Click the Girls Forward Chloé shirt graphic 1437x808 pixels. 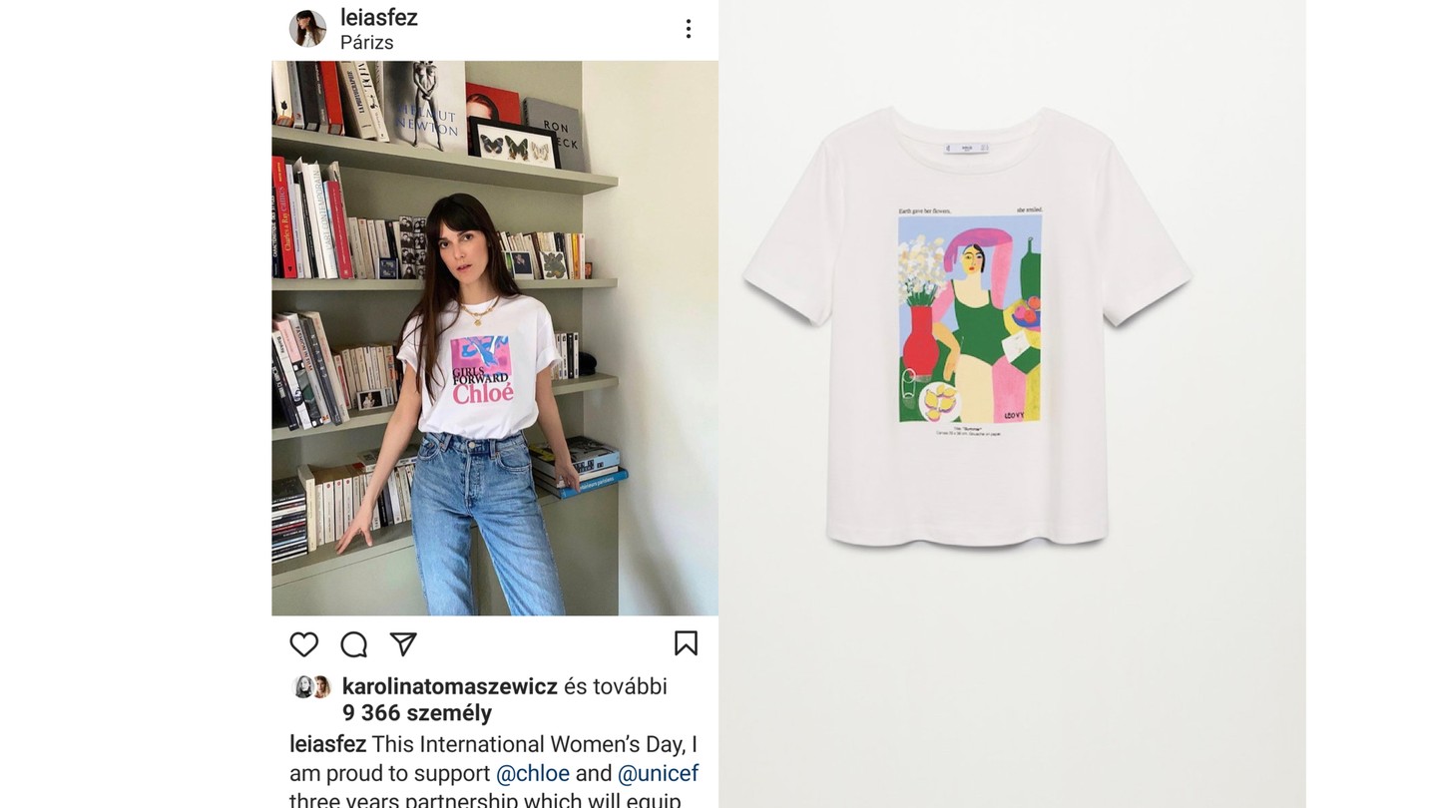(x=483, y=368)
